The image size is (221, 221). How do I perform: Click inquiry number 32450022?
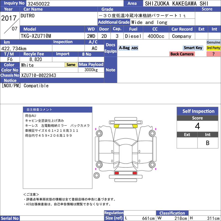[39, 4]
